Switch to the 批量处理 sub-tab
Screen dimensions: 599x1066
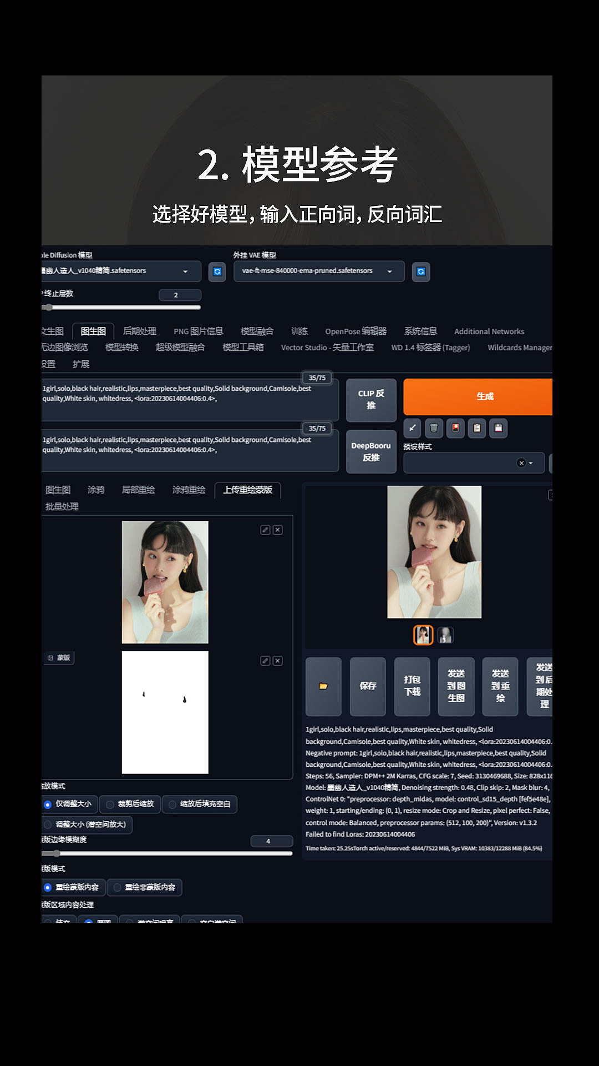pos(62,506)
